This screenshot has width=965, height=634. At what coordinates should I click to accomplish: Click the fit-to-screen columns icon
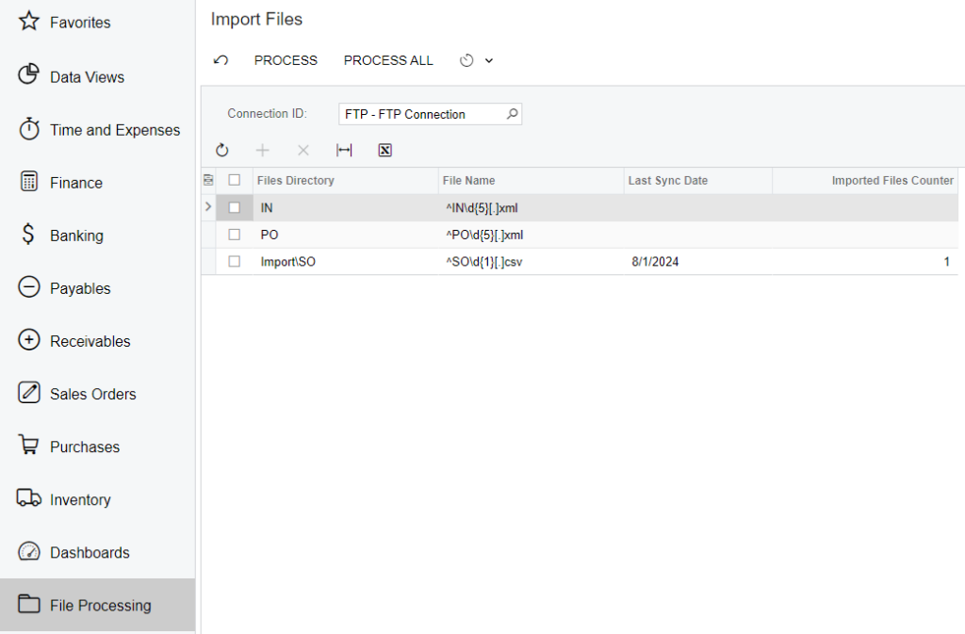coord(344,150)
